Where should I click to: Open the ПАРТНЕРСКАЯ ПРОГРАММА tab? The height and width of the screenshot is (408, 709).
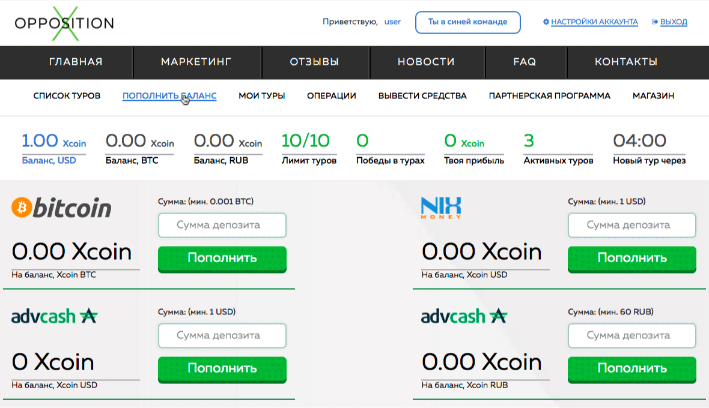(549, 96)
